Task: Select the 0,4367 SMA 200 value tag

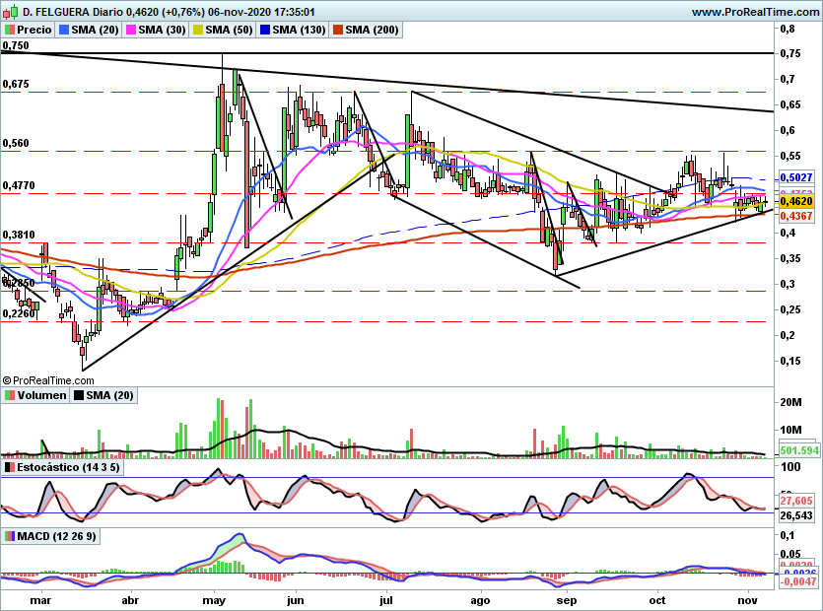Action: (795, 216)
